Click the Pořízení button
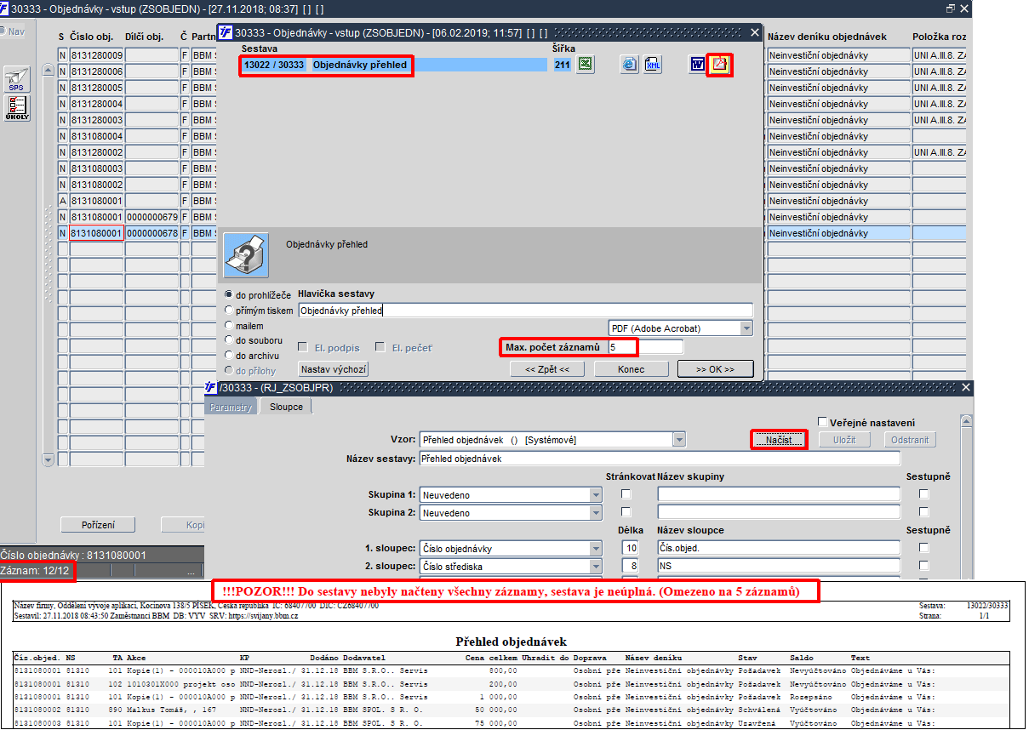This screenshot has width=1029, height=730. 98,525
